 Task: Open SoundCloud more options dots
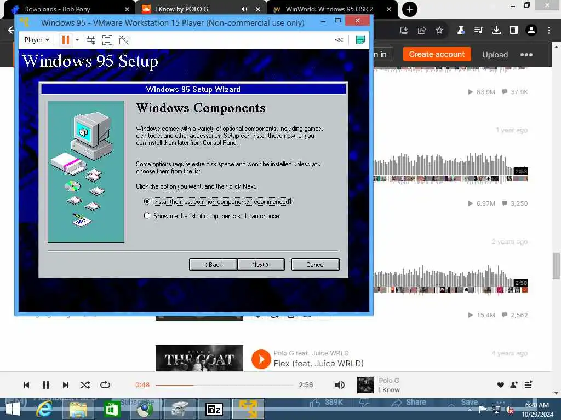(526, 55)
